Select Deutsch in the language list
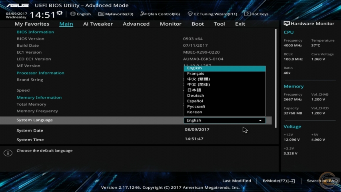This screenshot has width=341, height=192. click(225, 95)
